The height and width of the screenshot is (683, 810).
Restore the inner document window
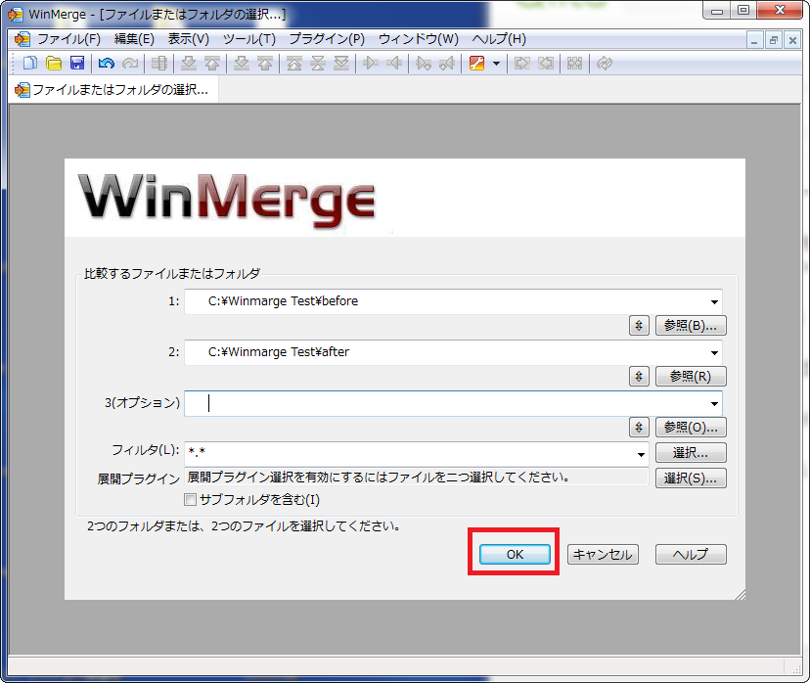[x=774, y=40]
